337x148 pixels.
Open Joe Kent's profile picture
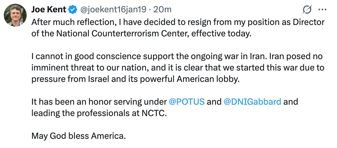[15, 15]
